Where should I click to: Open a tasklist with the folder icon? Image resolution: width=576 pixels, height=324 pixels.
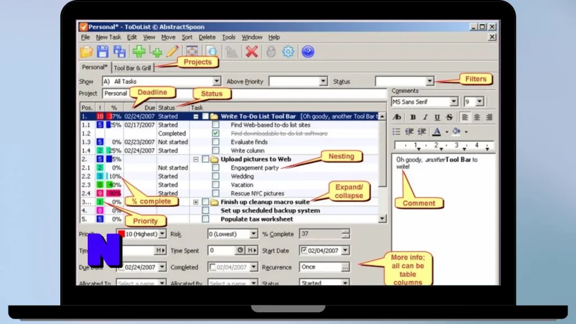(87, 52)
